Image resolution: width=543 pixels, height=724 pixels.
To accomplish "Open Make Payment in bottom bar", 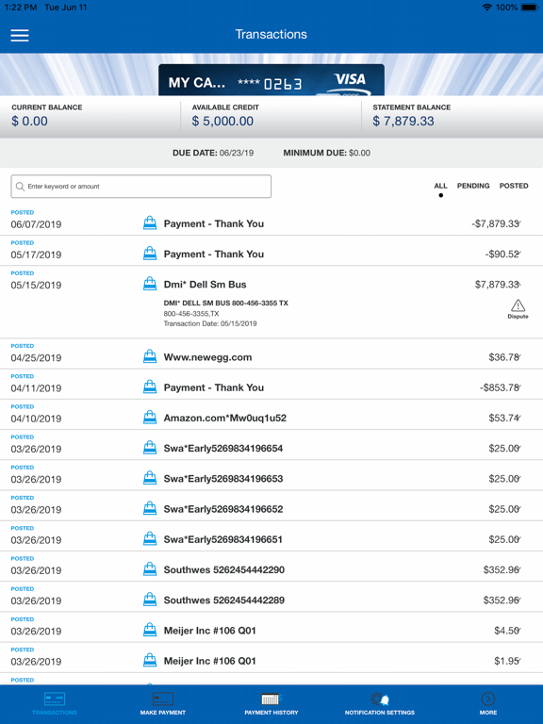I will click(163, 703).
